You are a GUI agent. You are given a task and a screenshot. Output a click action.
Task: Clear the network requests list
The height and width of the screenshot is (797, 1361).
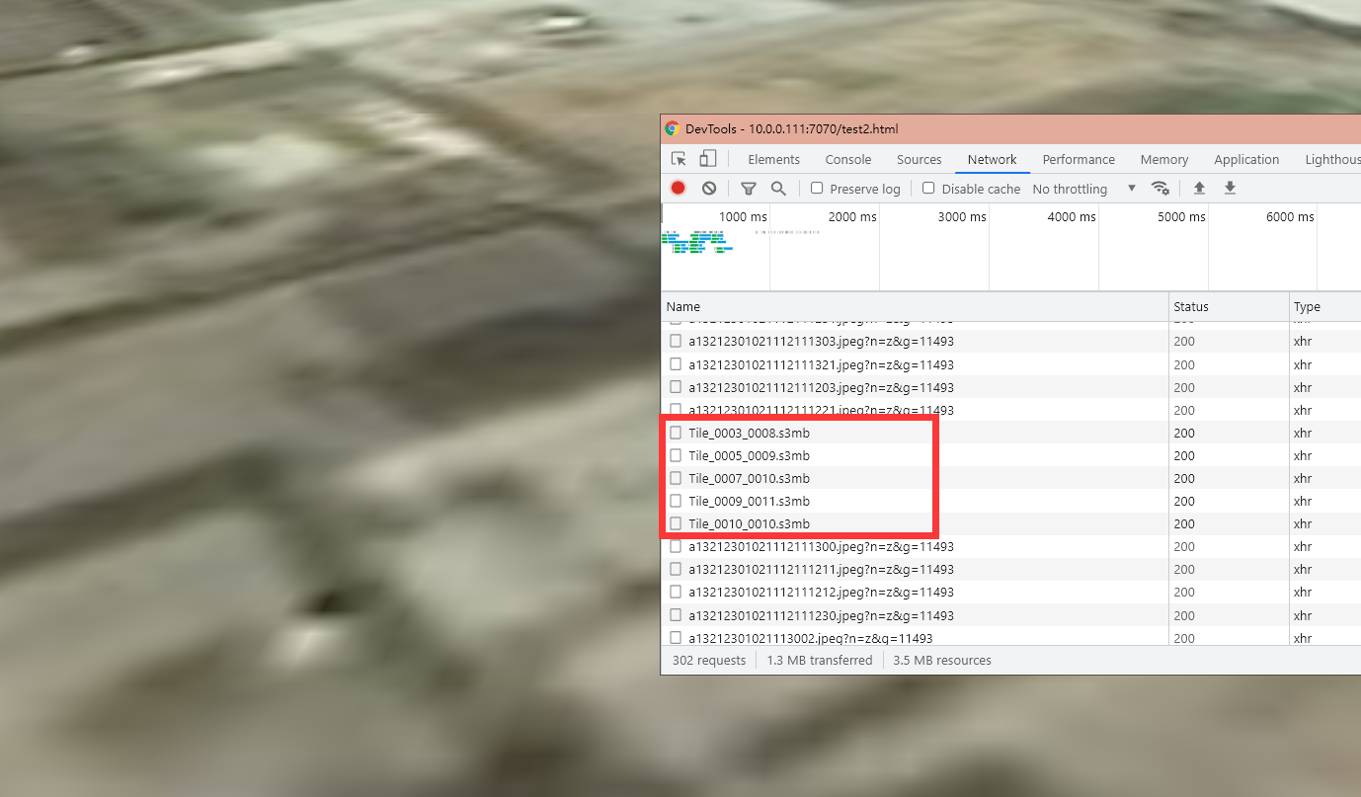pos(708,188)
